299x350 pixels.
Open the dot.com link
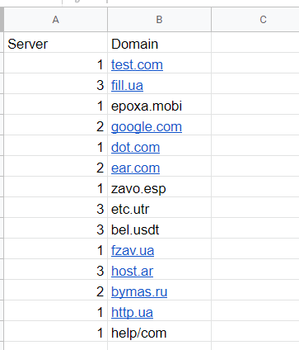tap(135, 147)
